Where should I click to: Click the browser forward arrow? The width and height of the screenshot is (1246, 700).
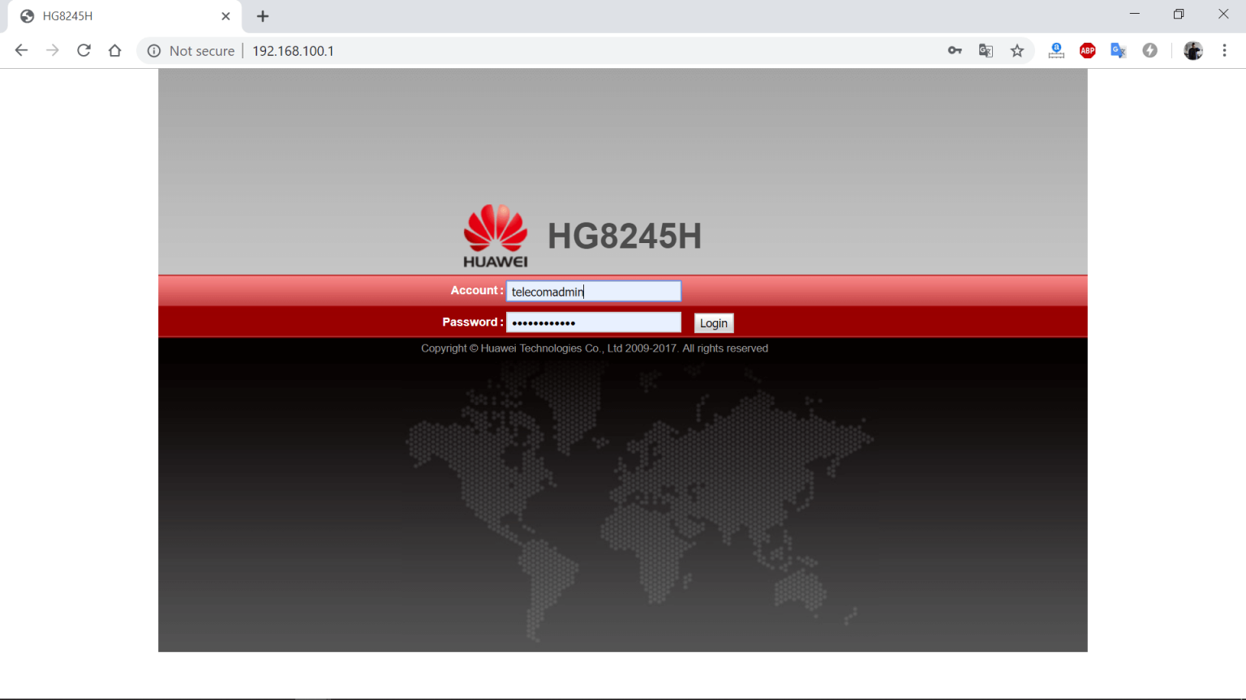click(x=53, y=50)
